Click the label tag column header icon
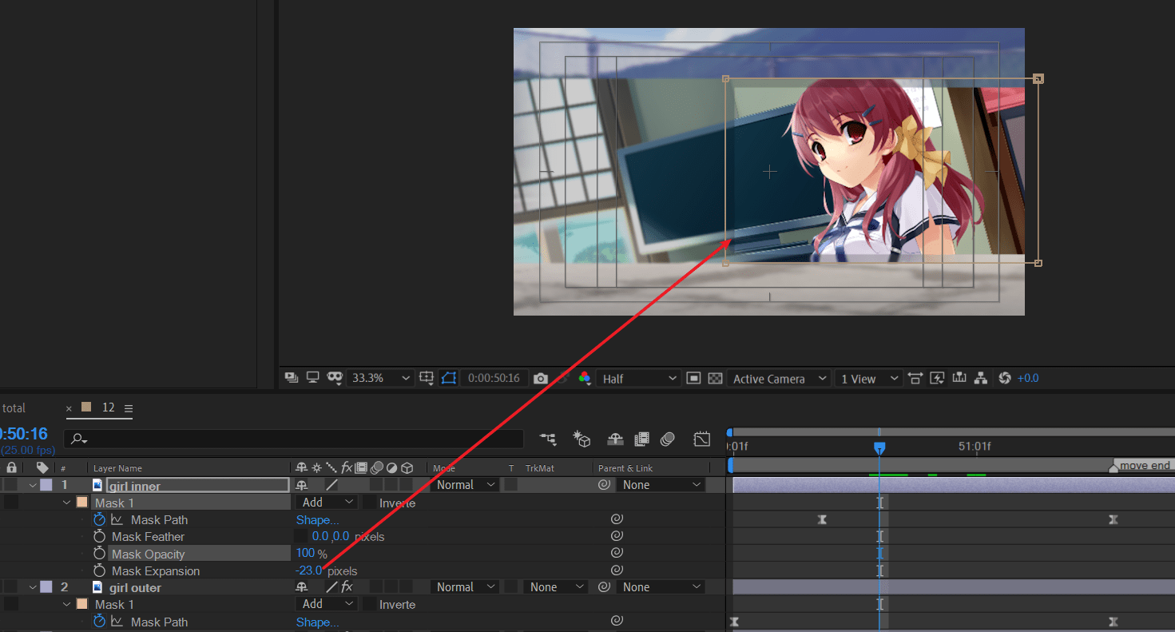 point(42,467)
